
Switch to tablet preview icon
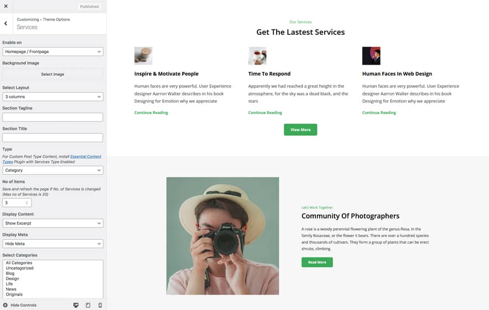[x=88, y=305]
